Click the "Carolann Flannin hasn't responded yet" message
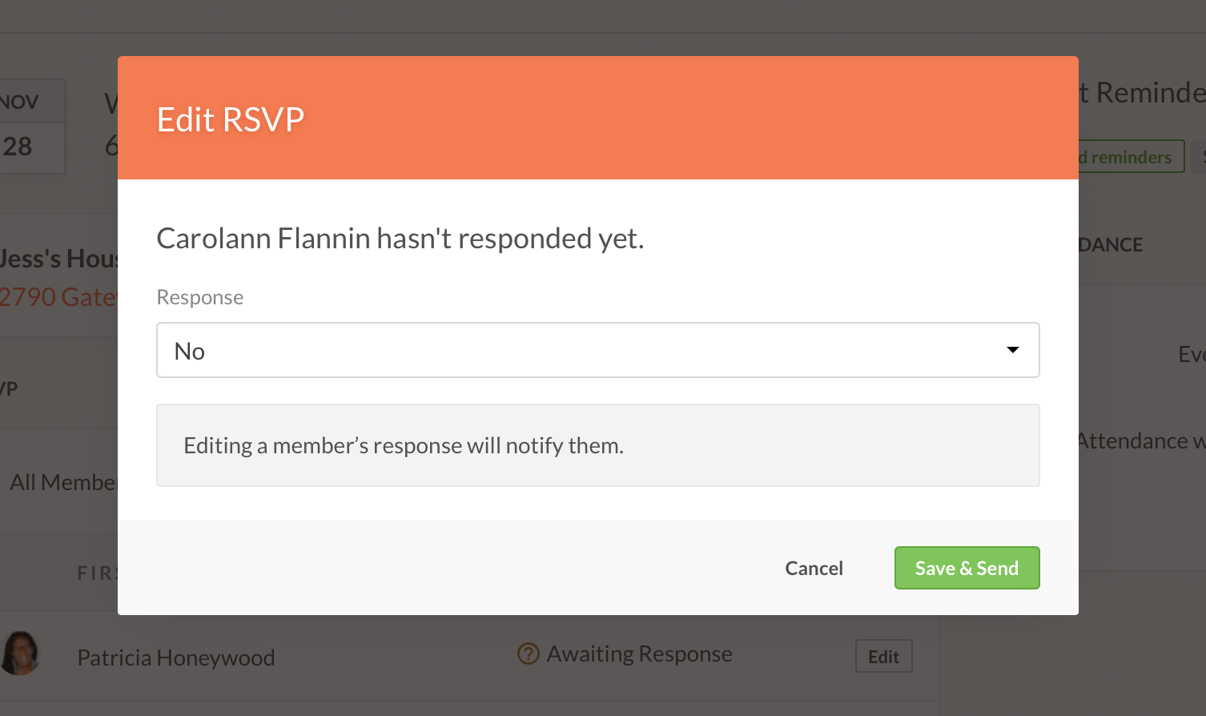The image size is (1206, 716). click(x=400, y=239)
